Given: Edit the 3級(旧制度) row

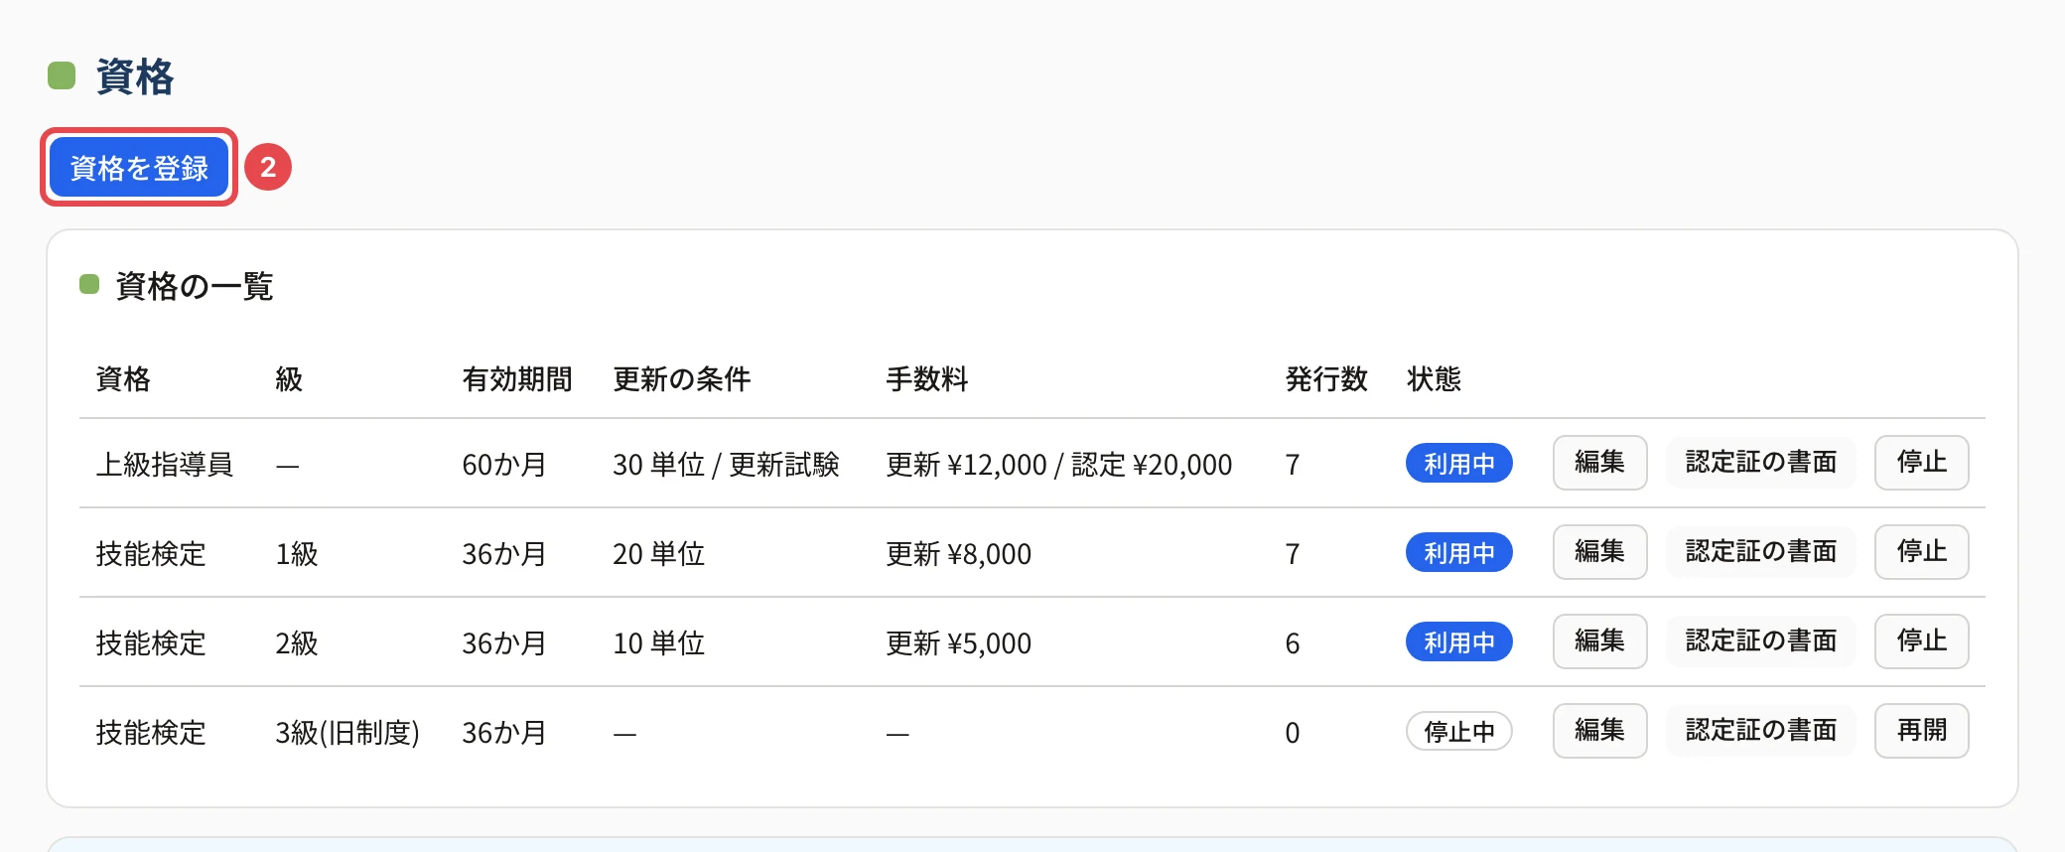Looking at the screenshot, I should tap(1599, 731).
